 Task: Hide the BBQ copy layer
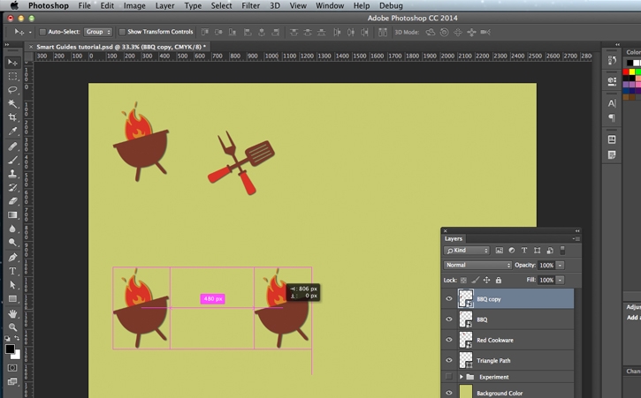pos(449,299)
